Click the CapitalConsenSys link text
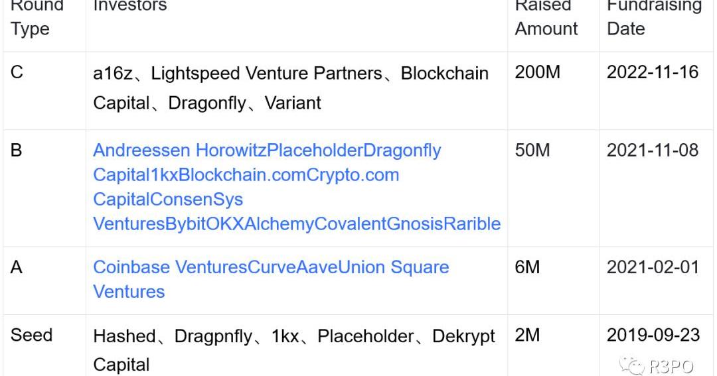This screenshot has height=376, width=717. [x=168, y=200]
